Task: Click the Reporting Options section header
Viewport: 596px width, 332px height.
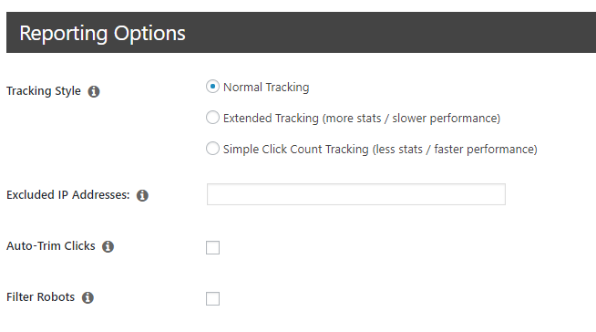Action: click(x=301, y=32)
